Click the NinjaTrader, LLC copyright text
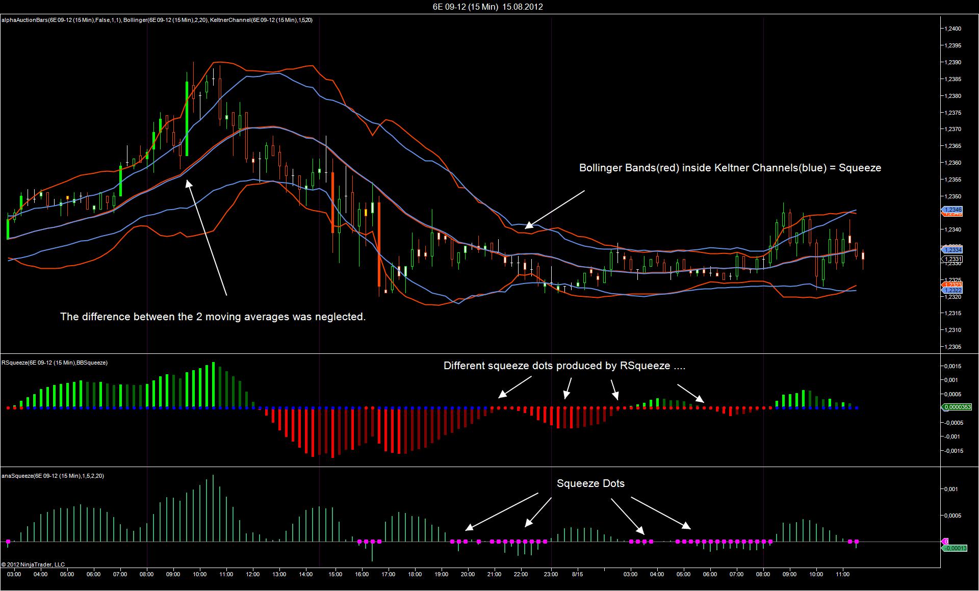This screenshot has height=591, width=979. [x=33, y=564]
